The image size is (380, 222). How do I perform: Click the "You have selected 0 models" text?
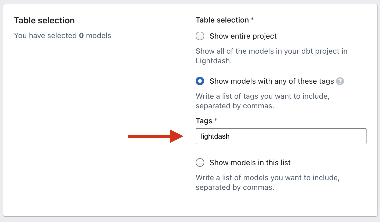click(62, 35)
